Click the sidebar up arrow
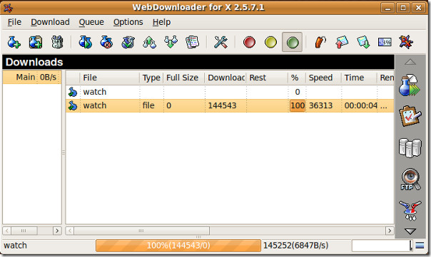 pyautogui.click(x=410, y=62)
